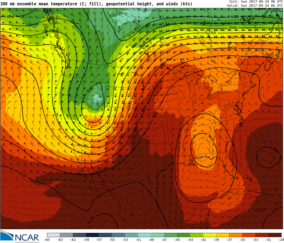This screenshot has height=243, width=284.
Task: Pick the dark red -33 to -31 swatch
Action: click(x=262, y=235)
